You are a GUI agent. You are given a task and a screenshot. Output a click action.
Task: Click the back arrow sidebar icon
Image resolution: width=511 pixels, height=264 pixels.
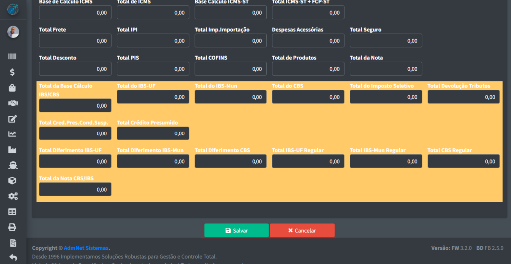click(x=13, y=258)
